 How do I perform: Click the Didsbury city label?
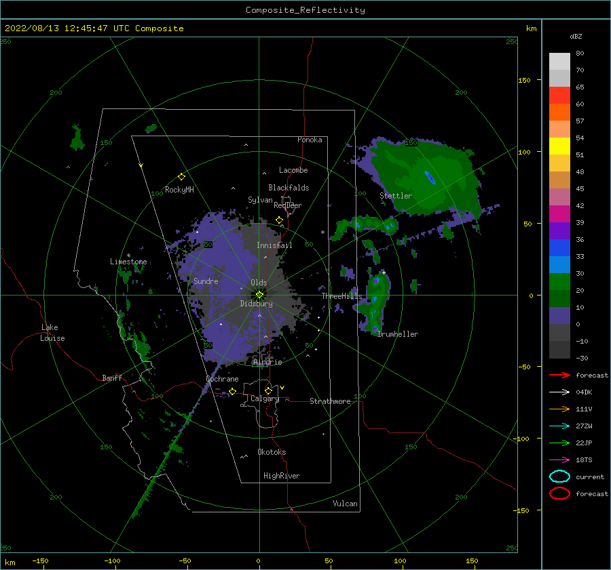click(256, 304)
